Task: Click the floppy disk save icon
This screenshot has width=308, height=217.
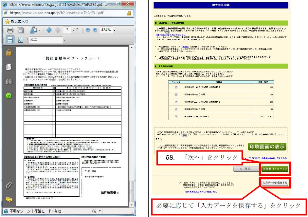Action: pos(20,30)
